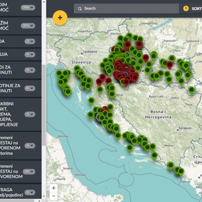Click the Sarajevo city label

pyautogui.click(x=185, y=128)
